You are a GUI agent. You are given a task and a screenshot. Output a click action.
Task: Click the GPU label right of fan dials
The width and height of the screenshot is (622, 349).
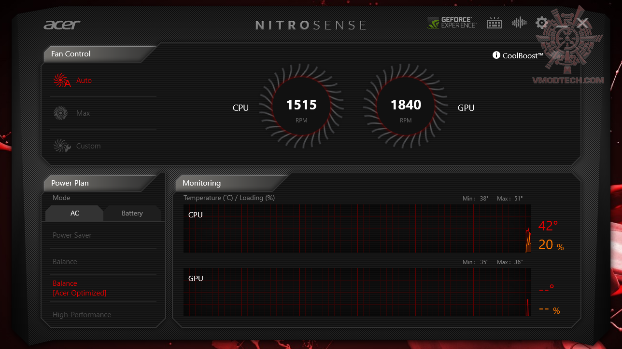pyautogui.click(x=466, y=108)
